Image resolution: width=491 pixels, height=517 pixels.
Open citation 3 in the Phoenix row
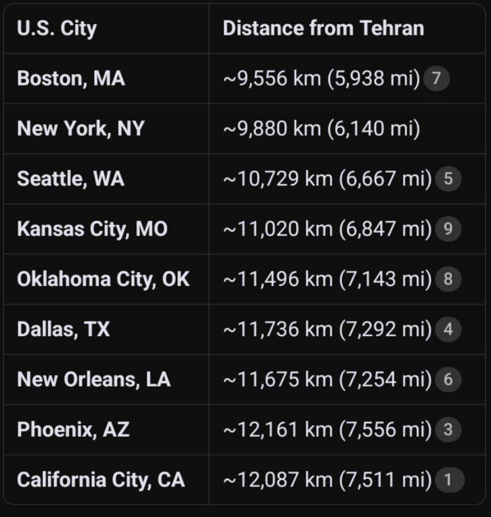pos(448,430)
